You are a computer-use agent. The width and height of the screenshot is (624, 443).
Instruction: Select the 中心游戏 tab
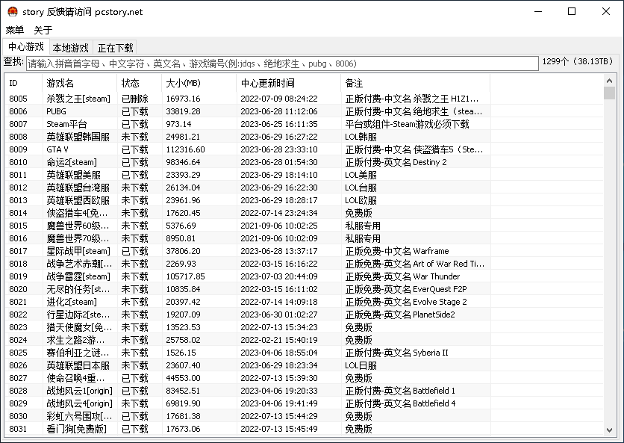point(25,47)
